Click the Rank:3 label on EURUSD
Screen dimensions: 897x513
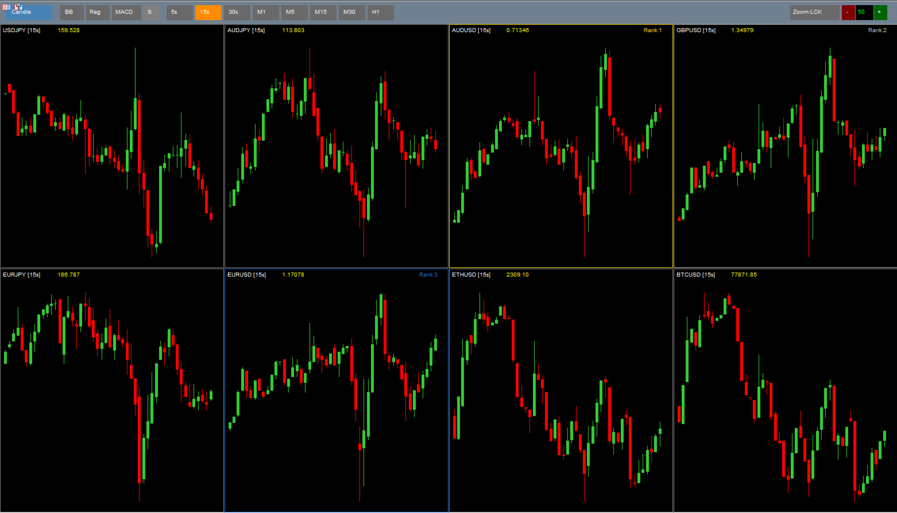428,275
